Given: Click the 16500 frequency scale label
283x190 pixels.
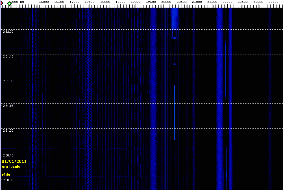Looking at the screenshot, I should (59, 2).
